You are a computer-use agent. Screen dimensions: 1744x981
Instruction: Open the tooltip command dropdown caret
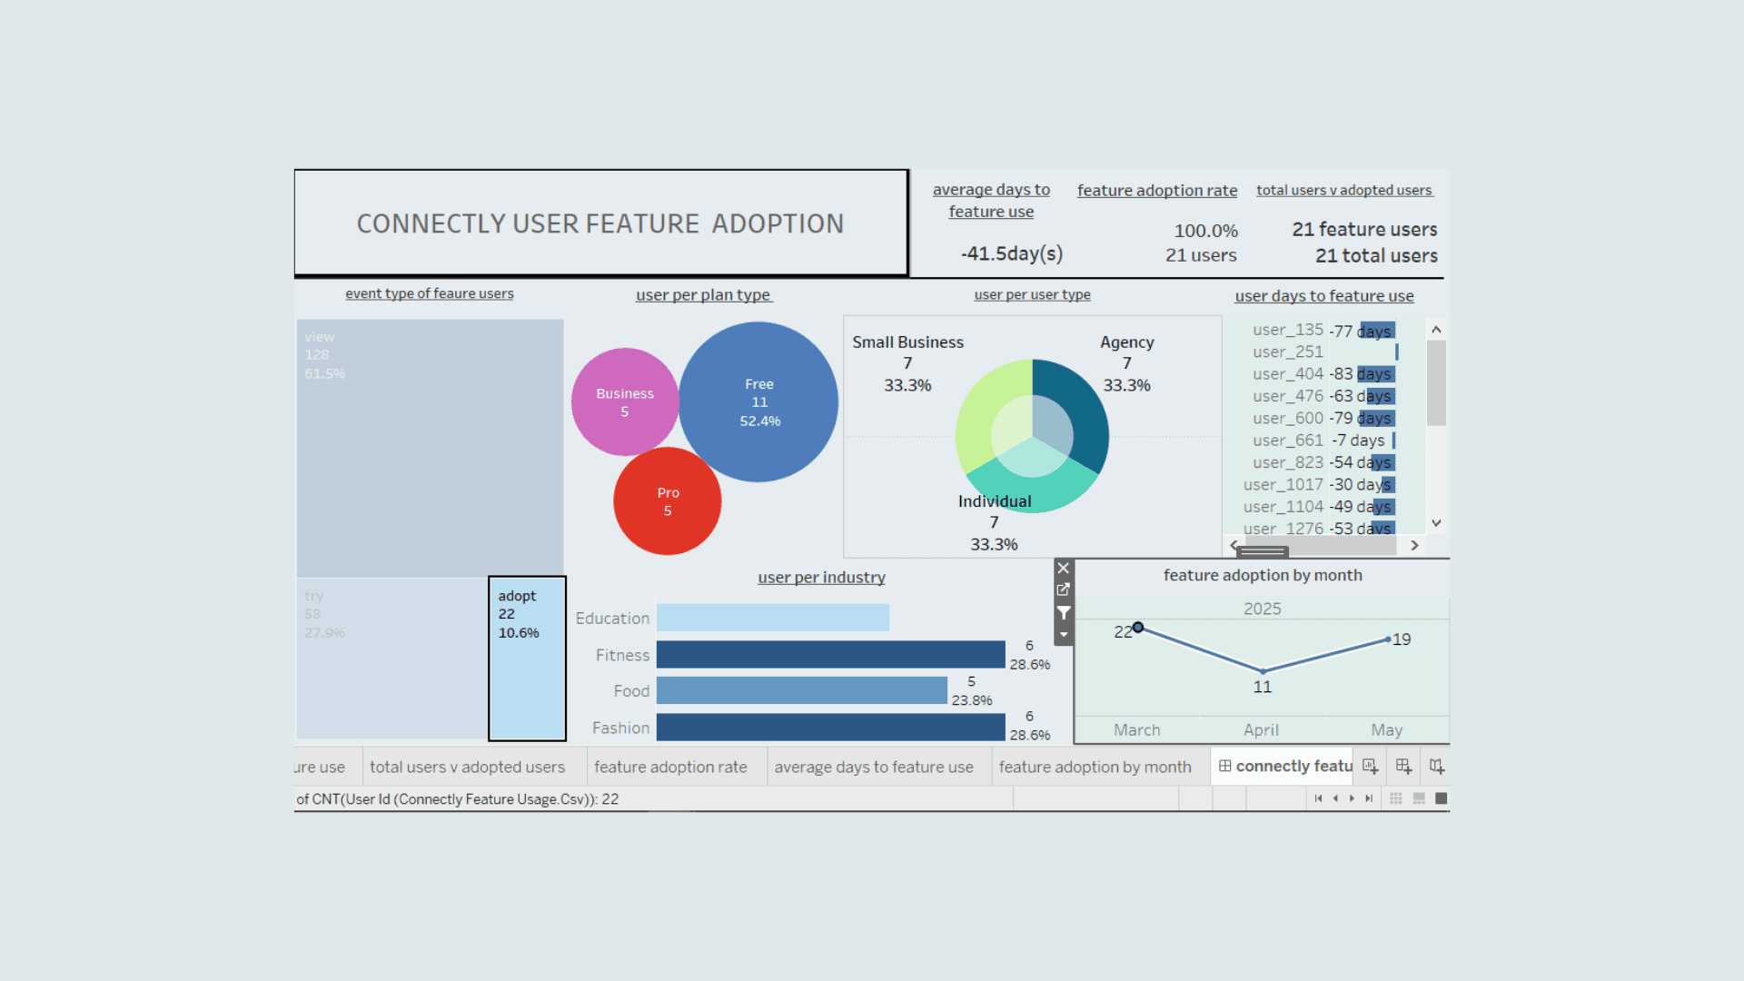pyautogui.click(x=1064, y=634)
